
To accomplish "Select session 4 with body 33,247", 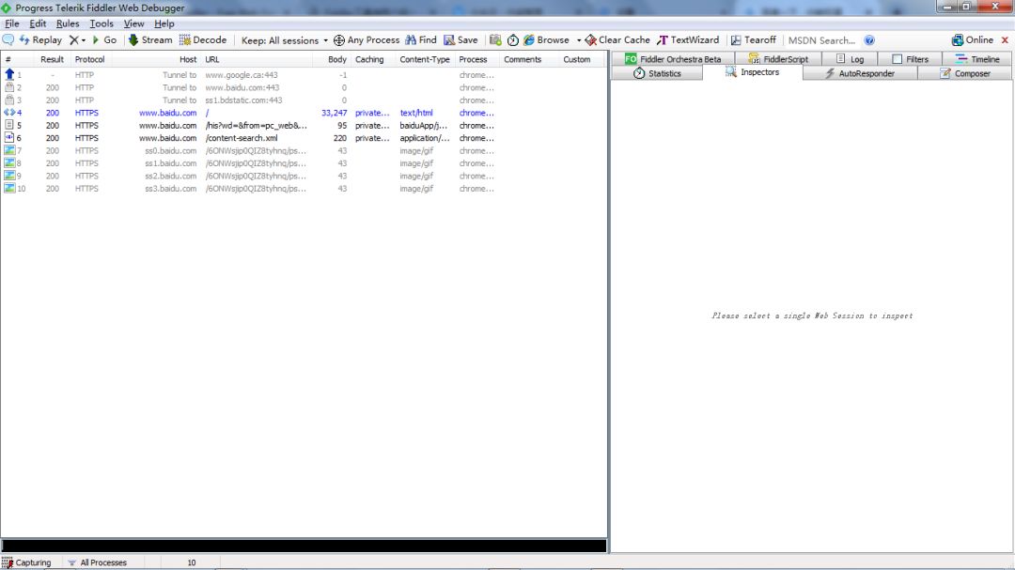I will (x=304, y=113).
